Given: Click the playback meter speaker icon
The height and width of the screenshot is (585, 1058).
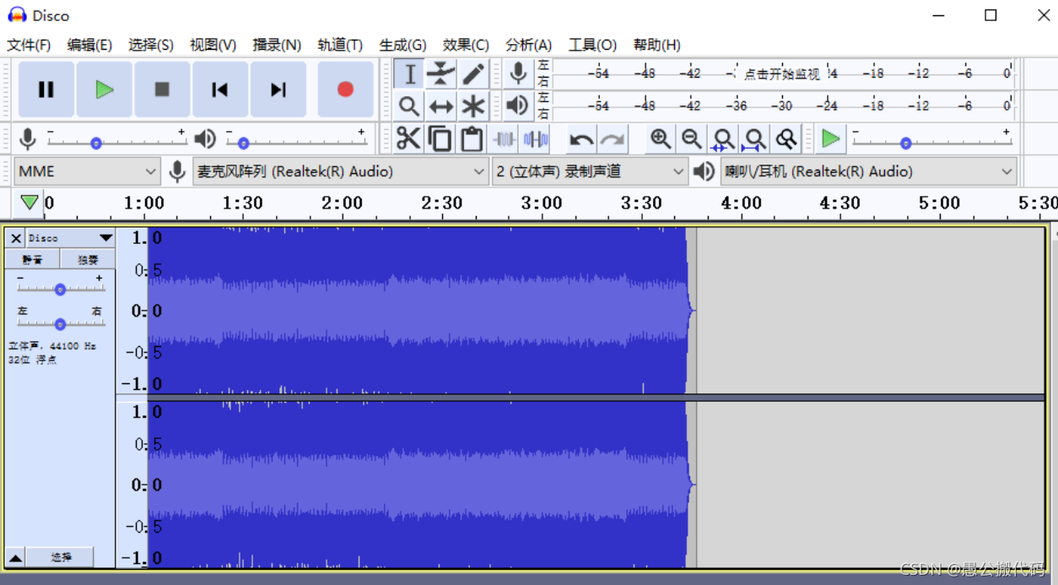Looking at the screenshot, I should pyautogui.click(x=518, y=106).
